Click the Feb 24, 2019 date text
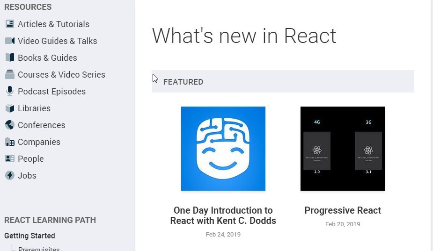The width and height of the screenshot is (433, 251). point(223,234)
